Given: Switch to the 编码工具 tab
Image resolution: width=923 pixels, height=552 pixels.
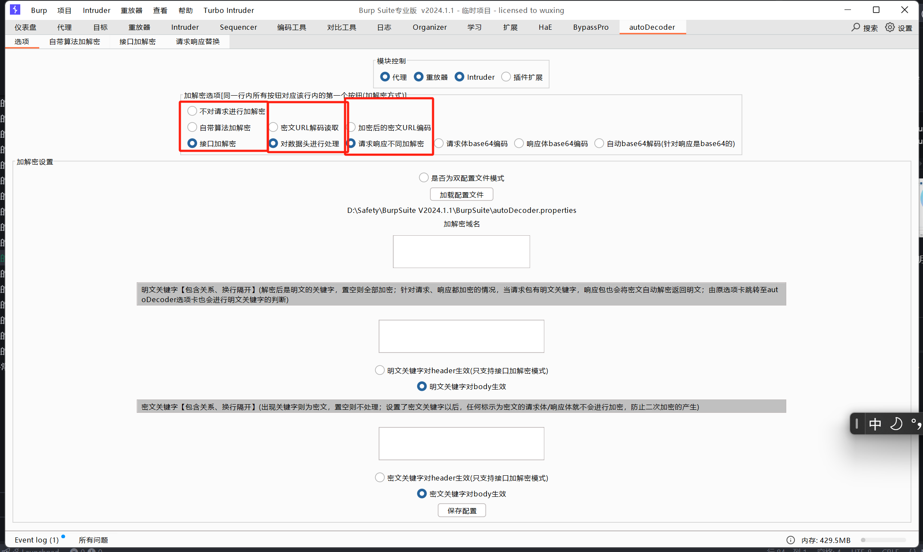Looking at the screenshot, I should (x=292, y=27).
